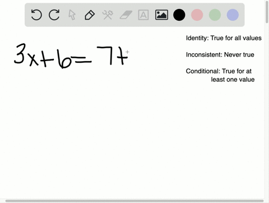Click the handwritten number 7
This screenshot has height=203, width=269.
[x=105, y=56]
